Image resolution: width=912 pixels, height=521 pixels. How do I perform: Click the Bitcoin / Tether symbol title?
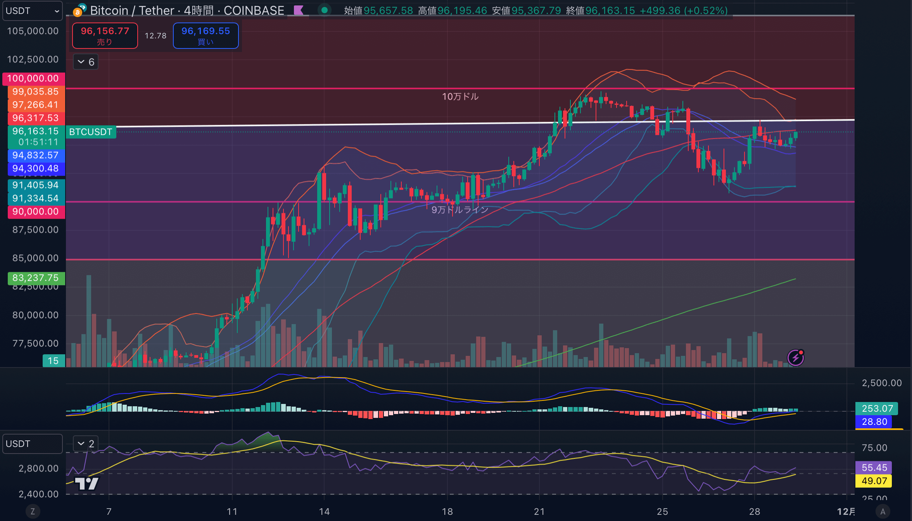pos(132,10)
